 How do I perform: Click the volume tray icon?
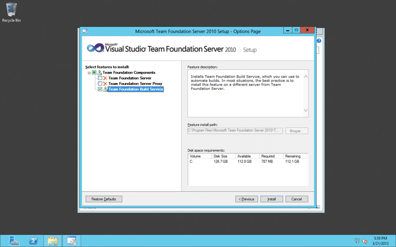point(364,241)
